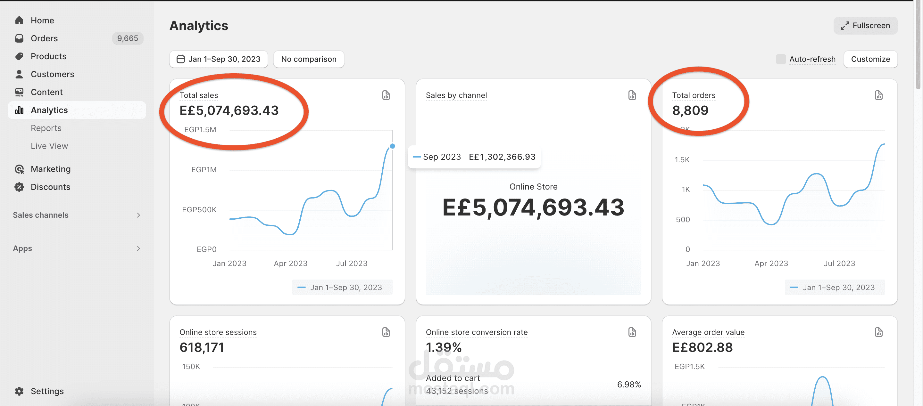
Task: Open Discounts in sidebar
Action: [77, 187]
